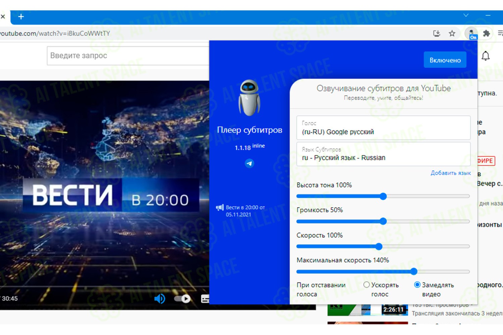Open the tab search chevron in title bar

(466, 15)
